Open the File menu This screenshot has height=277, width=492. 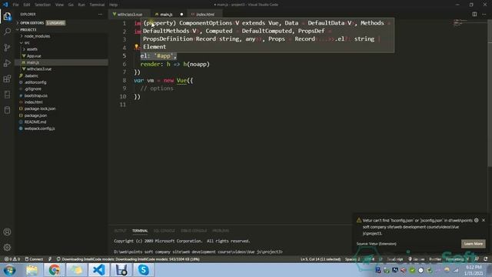click(x=15, y=5)
